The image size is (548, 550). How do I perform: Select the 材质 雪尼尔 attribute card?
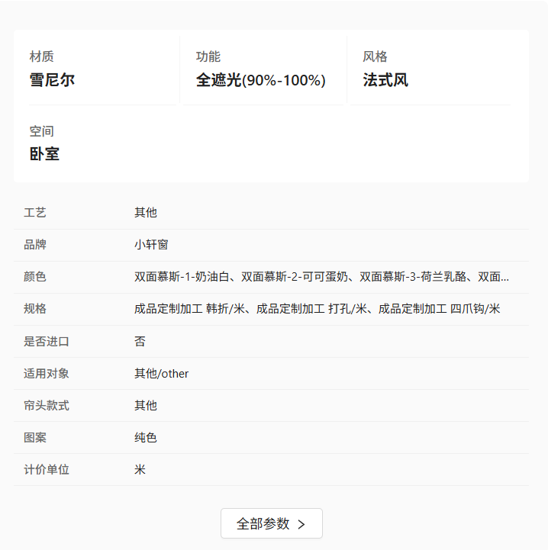(x=102, y=69)
